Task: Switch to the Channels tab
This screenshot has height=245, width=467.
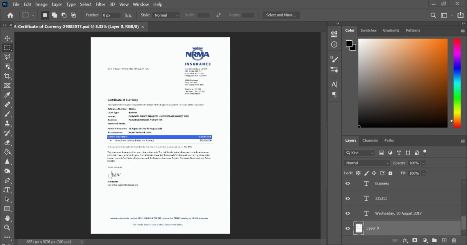Action: point(370,140)
